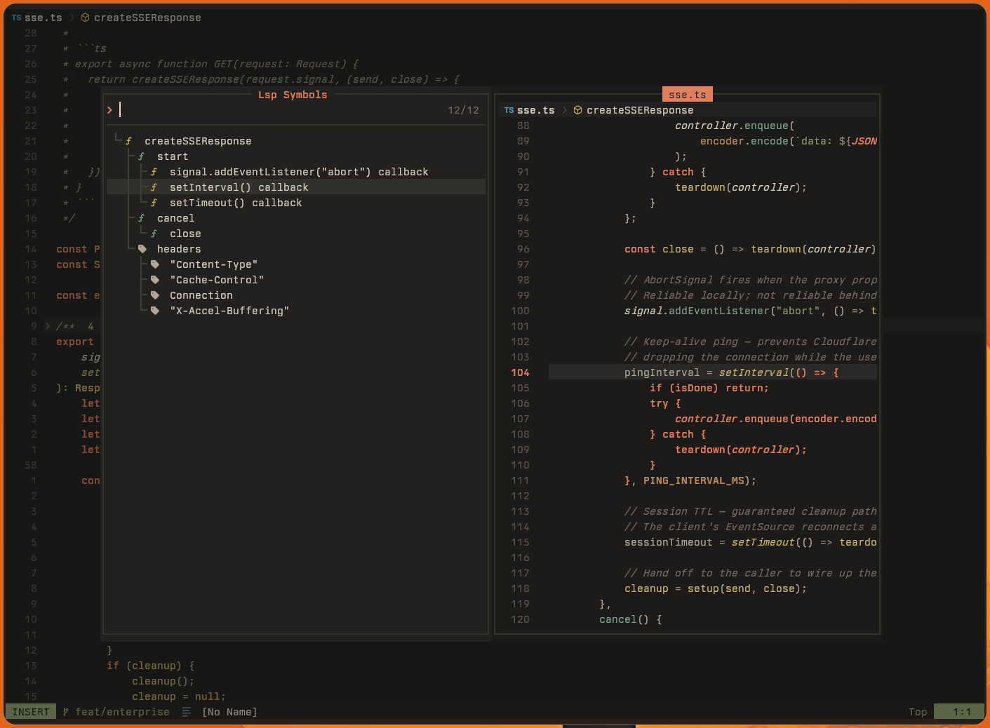Screen dimensions: 990x728
Task: Click the sse.ts preview title tab
Action: click(x=688, y=95)
